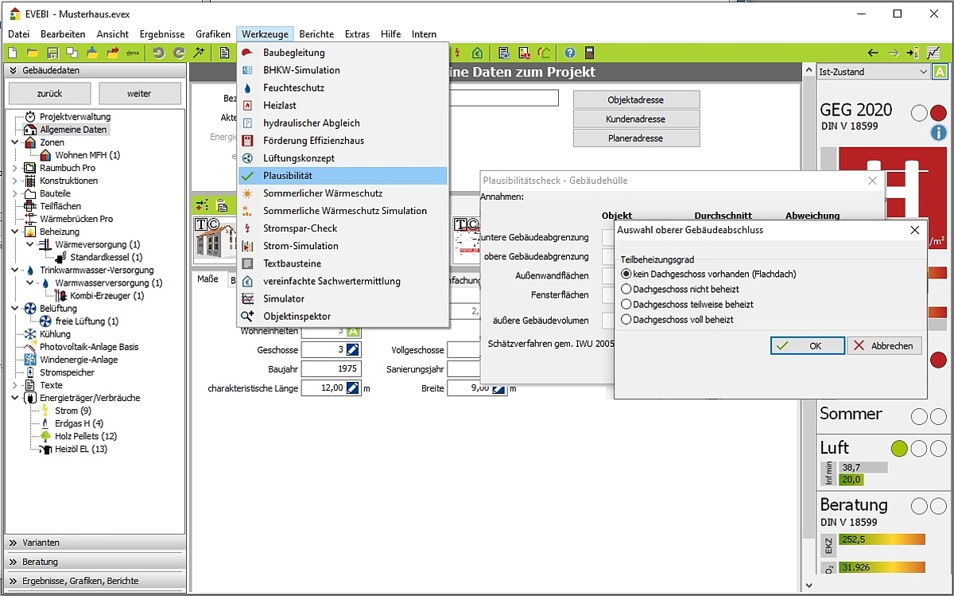This screenshot has width=954, height=596.
Task: Select Allgemeine Daten in the project tree
Action: coord(73,130)
